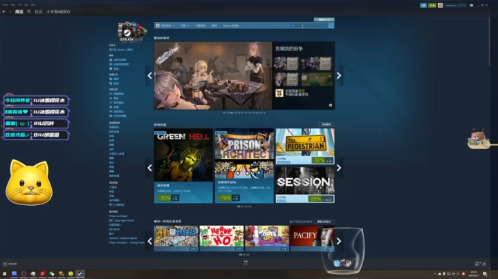
Task: Click 浏览更多 beside special offers
Action: pos(326,124)
